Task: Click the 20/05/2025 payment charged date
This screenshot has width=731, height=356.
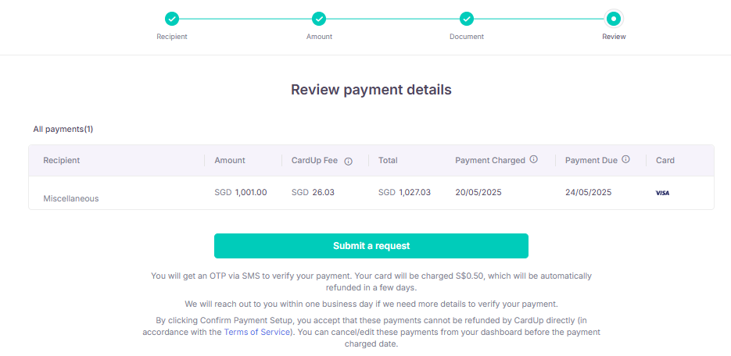Action: (x=478, y=192)
